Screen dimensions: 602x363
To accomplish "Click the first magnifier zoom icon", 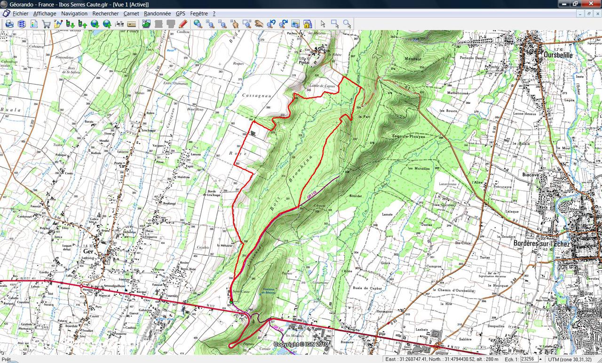I will coord(198,24).
